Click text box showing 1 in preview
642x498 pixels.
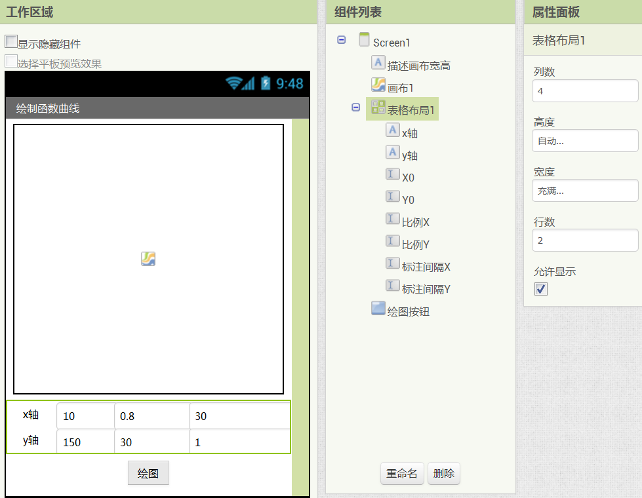click(x=239, y=441)
